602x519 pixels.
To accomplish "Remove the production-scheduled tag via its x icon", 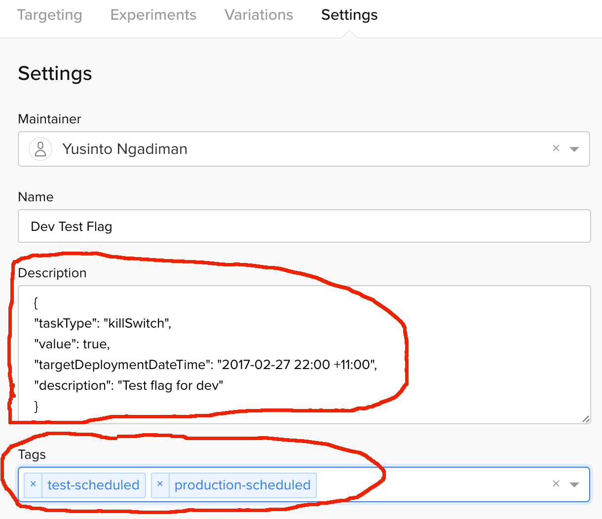I will [160, 485].
